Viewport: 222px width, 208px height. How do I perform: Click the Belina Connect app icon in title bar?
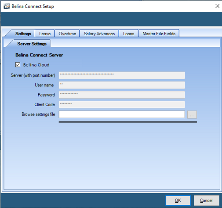pyautogui.click(x=7, y=6)
